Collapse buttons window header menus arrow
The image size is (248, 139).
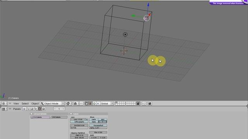click(10, 109)
